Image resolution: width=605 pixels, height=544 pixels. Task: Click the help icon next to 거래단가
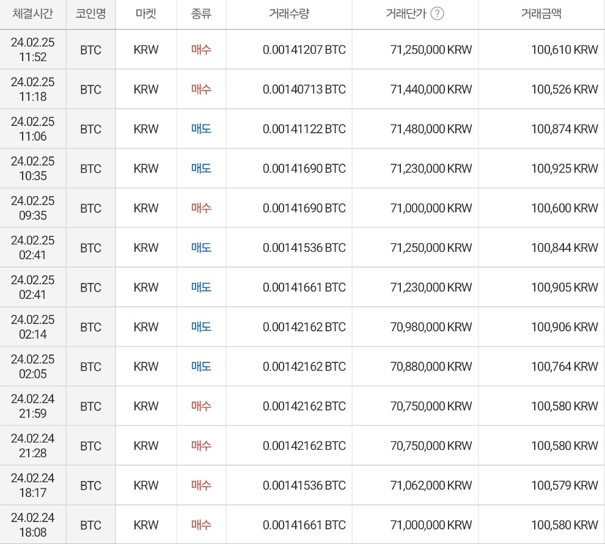click(x=437, y=14)
